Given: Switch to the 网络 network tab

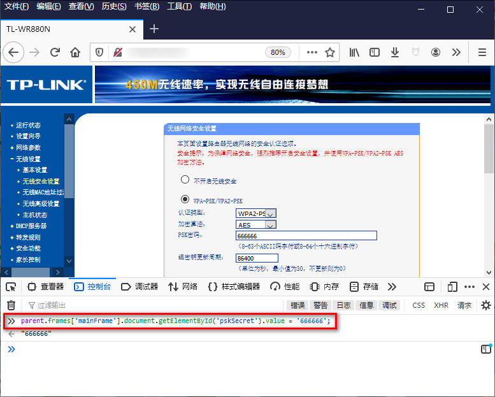Looking at the screenshot, I should click(x=183, y=287).
